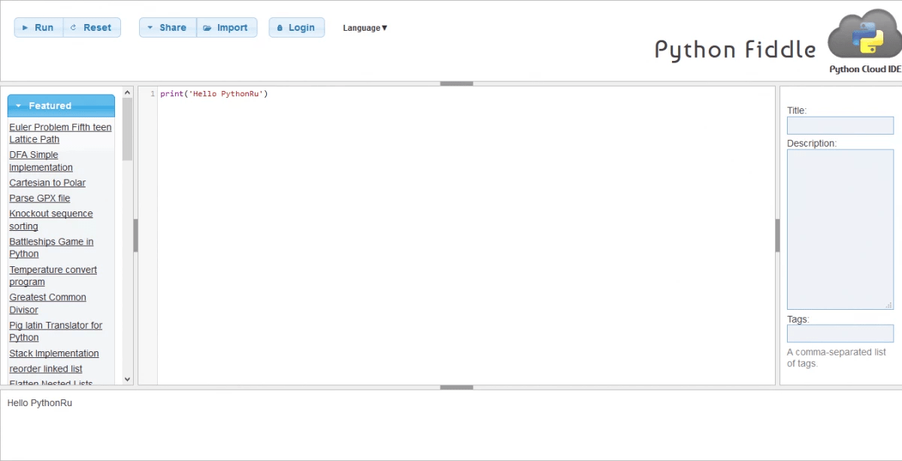Open Battleships Game in Python example
This screenshot has width=902, height=461.
(x=51, y=247)
